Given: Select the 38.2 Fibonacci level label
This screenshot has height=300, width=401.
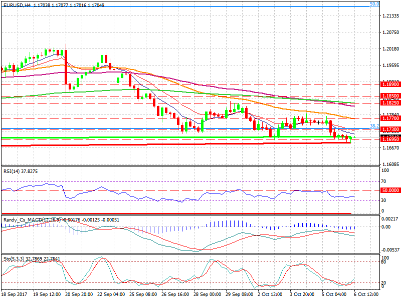Looking at the screenshot, I should pyautogui.click(x=374, y=125).
